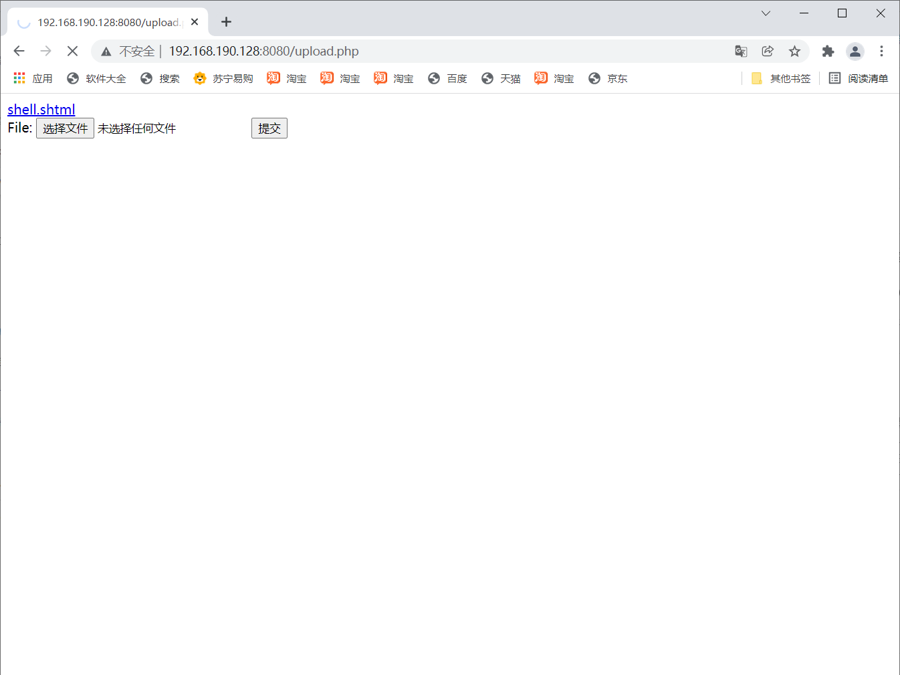Minimize the Chrome window
Screen dimensions: 900x675
tap(804, 13)
